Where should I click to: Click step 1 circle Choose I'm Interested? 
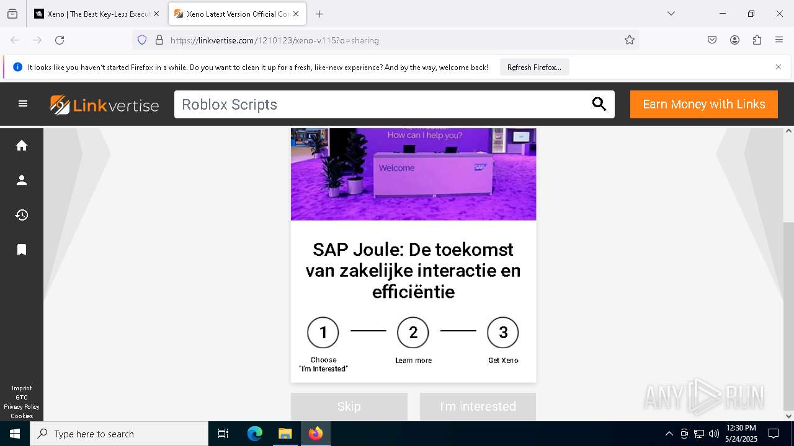pyautogui.click(x=323, y=333)
